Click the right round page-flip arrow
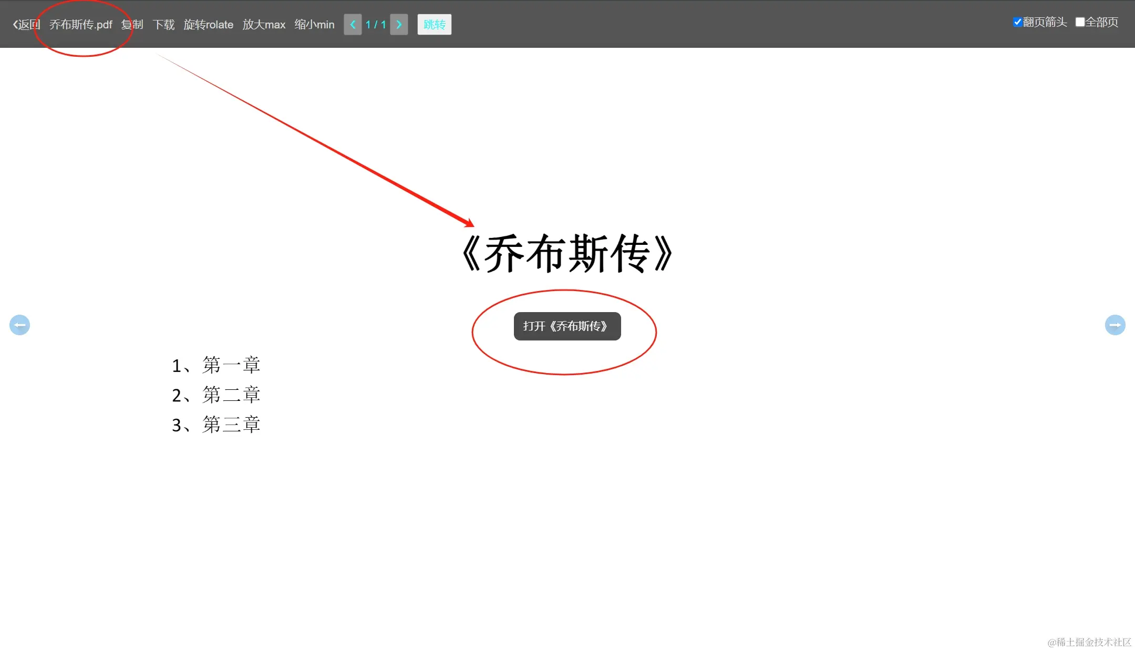The height and width of the screenshot is (651, 1135). (1115, 325)
